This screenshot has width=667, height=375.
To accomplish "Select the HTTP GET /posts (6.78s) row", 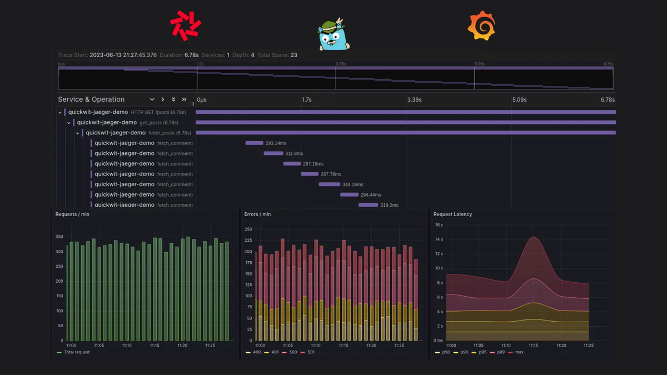I will point(337,112).
